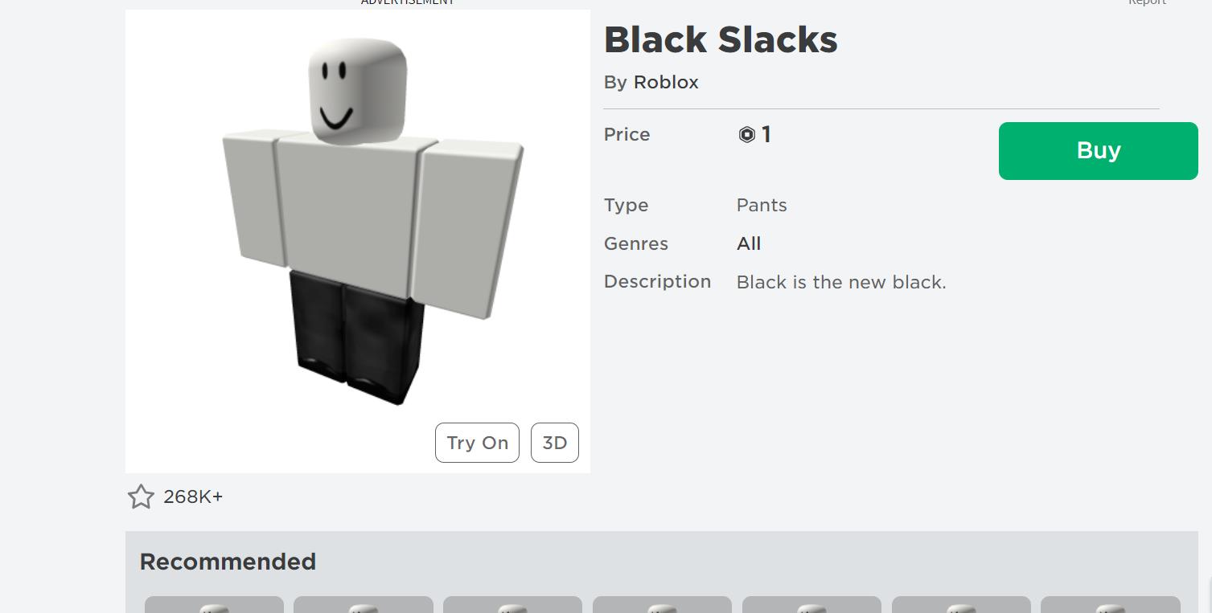Open the Roblox creator profile link
Viewport: 1212px width, 613px height.
pyautogui.click(x=666, y=82)
